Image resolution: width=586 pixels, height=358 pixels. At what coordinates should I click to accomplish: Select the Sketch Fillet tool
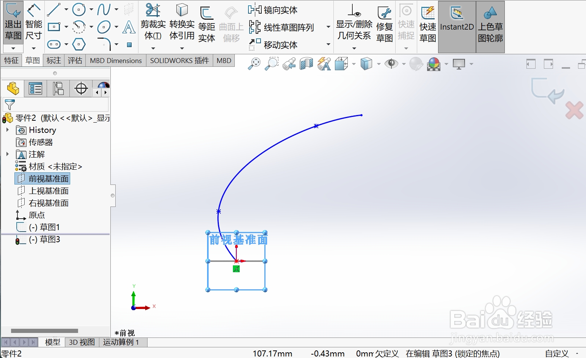tap(104, 44)
